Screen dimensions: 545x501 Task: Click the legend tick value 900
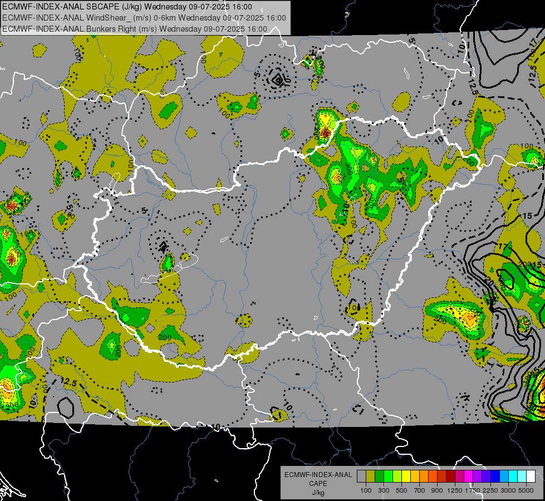(437, 490)
